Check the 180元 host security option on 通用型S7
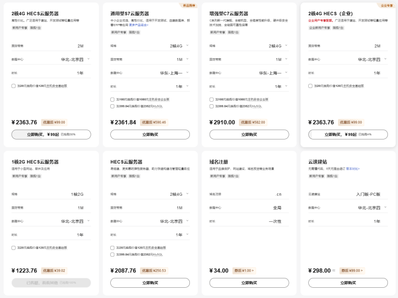Viewport: 398px width, 298px height. click(113, 99)
